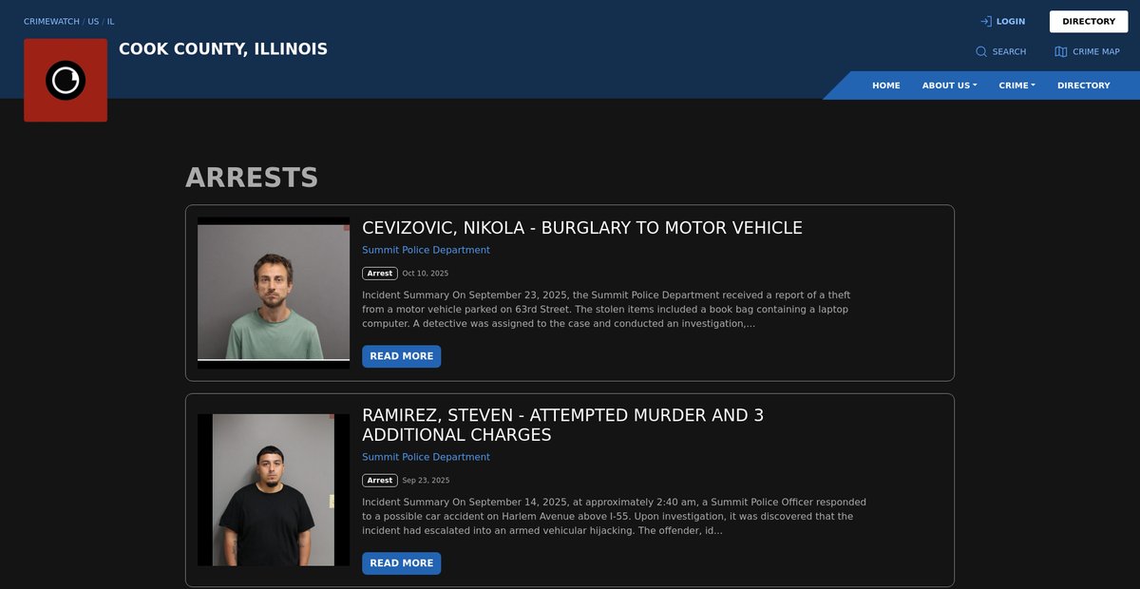This screenshot has height=589, width=1140.
Task: Click the ARRESTS page heading
Action: 252,178
